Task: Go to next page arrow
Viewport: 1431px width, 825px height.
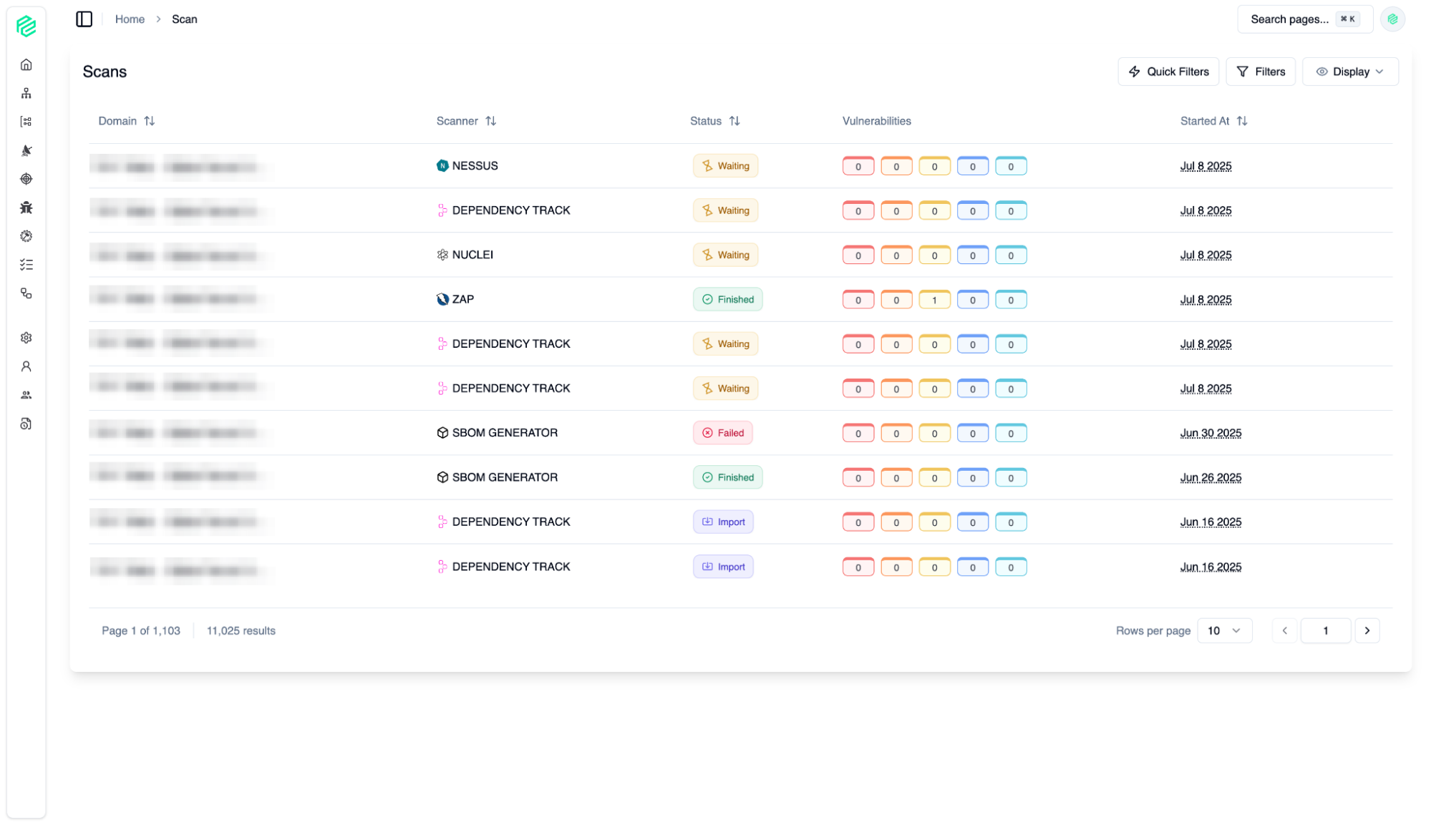Action: pos(1367,630)
